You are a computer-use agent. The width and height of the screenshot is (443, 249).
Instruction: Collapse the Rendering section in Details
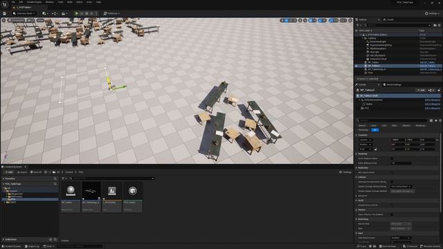(356, 154)
